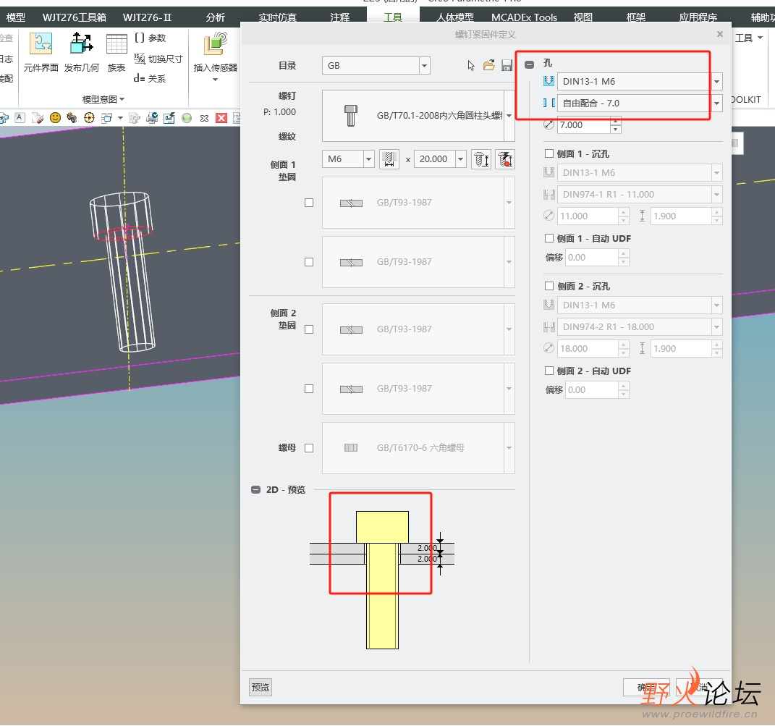Collapse the 2D - 预览 section
The height and width of the screenshot is (726, 775).
tap(255, 489)
